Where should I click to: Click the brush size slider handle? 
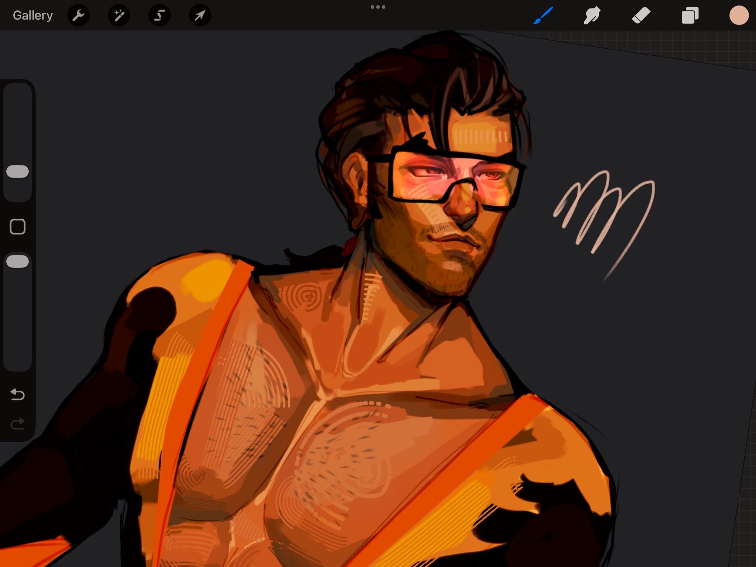click(18, 172)
